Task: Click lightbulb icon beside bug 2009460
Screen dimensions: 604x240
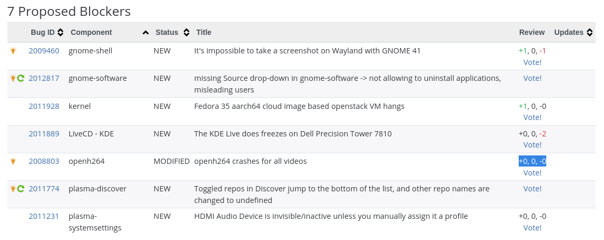Action: point(13,51)
